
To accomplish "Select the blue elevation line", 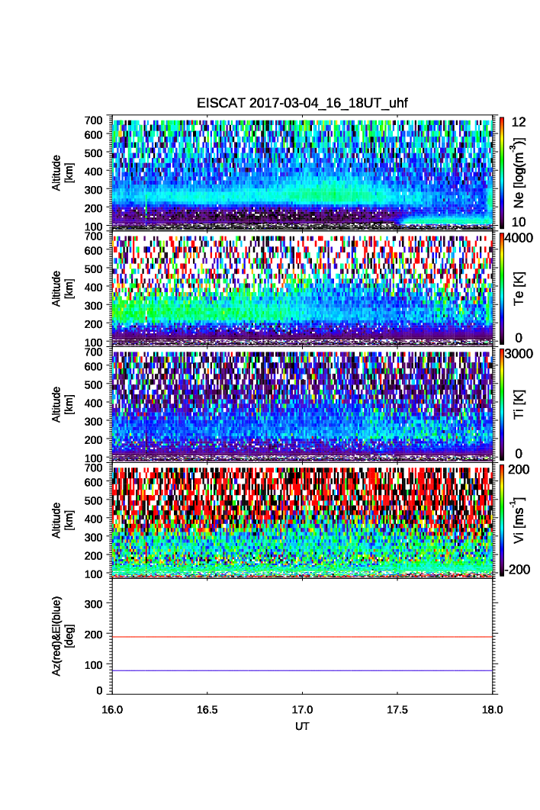I will (304, 670).
